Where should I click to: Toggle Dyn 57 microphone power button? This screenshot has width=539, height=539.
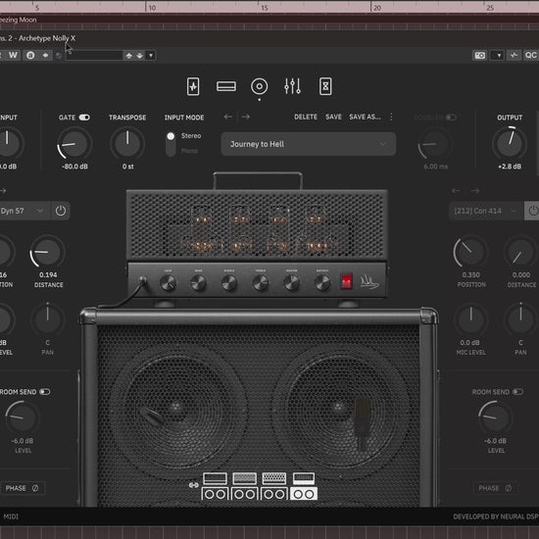click(x=61, y=211)
